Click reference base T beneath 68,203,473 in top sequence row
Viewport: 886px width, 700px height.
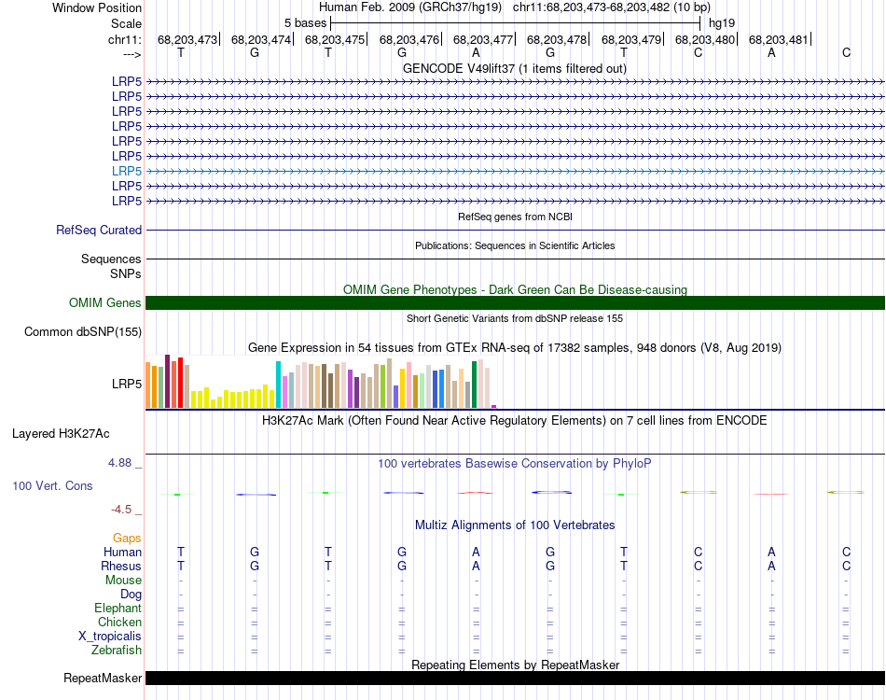coord(181,52)
